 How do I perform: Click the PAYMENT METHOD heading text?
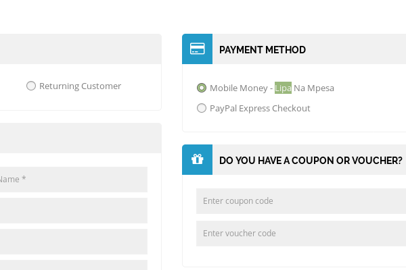[263, 49]
